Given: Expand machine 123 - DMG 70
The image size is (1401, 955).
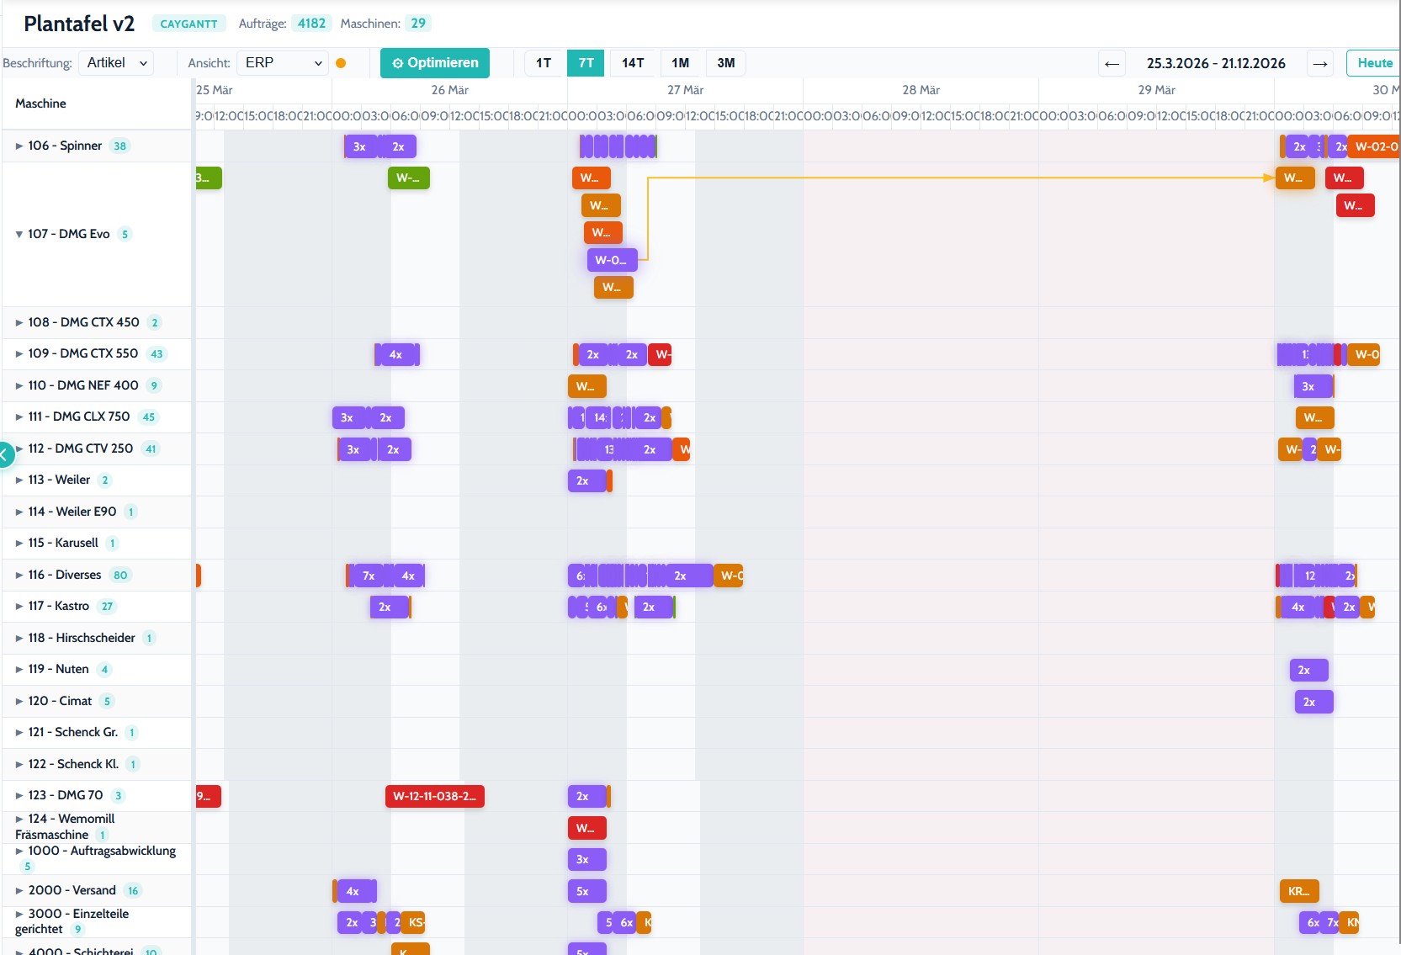Looking at the screenshot, I should click(19, 795).
